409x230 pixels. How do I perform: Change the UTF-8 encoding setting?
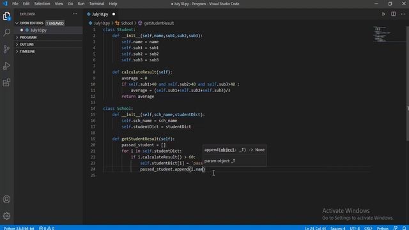click(x=355, y=228)
